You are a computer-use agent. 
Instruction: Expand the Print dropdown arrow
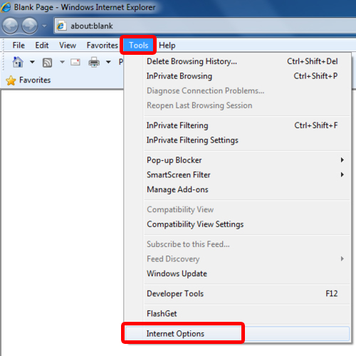108,62
